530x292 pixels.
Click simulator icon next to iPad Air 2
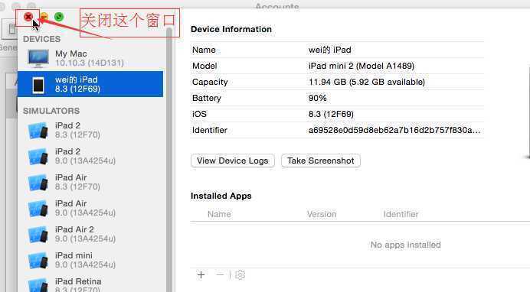pos(38,235)
